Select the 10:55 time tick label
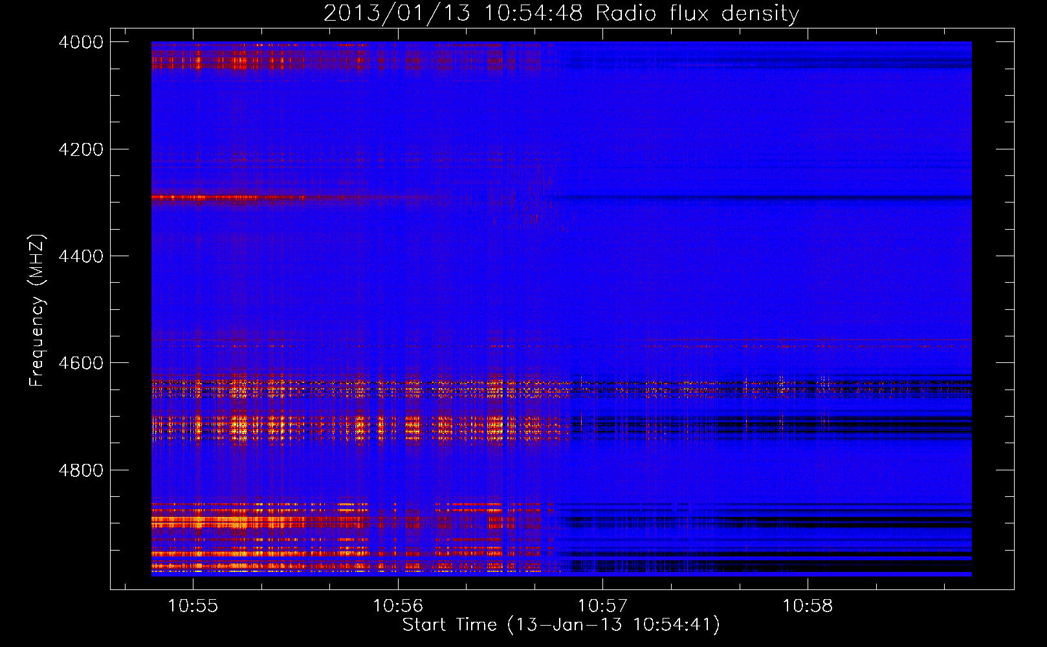The width and height of the screenshot is (1047, 647). 193,606
